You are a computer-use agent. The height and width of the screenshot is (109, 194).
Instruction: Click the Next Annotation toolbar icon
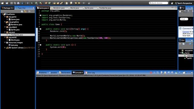pyautogui.click(x=67, y=3)
